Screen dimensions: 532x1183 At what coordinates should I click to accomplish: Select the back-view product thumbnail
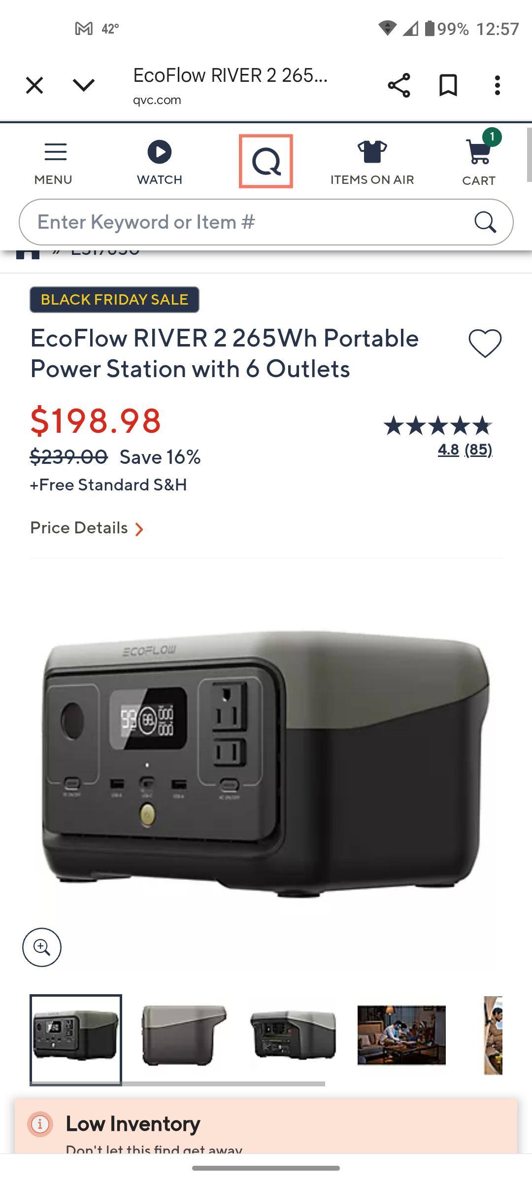293,1035
